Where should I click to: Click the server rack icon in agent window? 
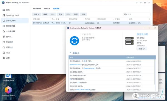[129, 41]
